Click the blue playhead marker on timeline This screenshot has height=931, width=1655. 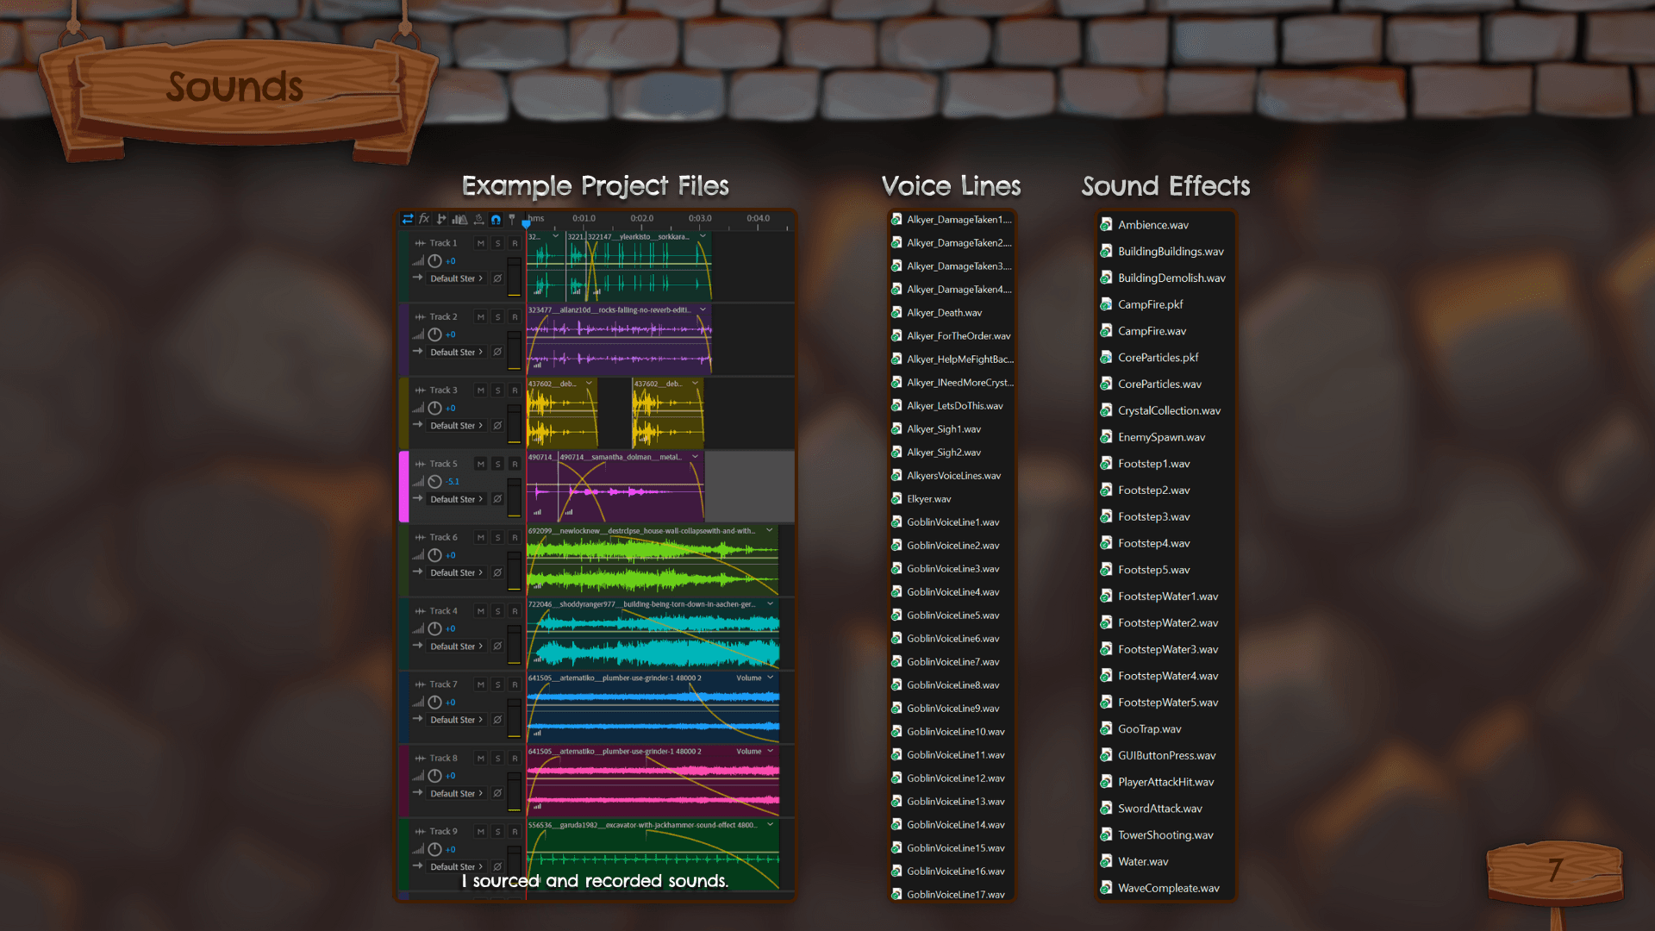coord(526,224)
